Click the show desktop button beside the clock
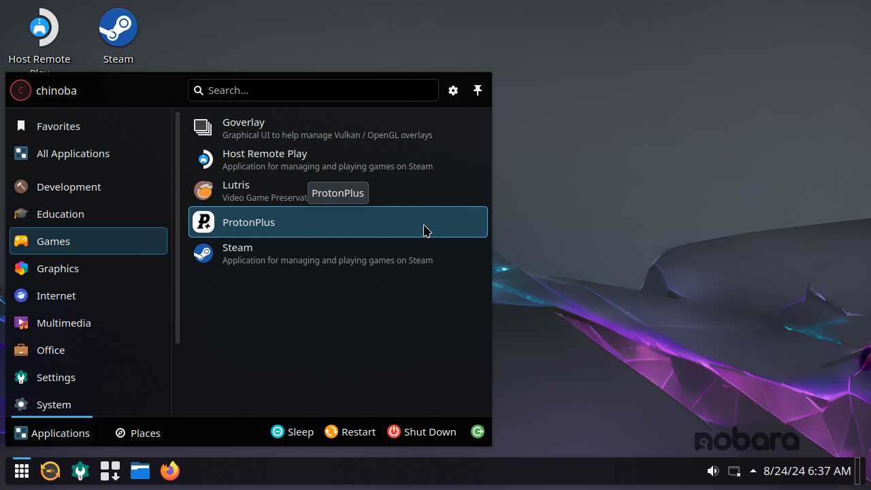Screen dimensions: 871x490 859,470
